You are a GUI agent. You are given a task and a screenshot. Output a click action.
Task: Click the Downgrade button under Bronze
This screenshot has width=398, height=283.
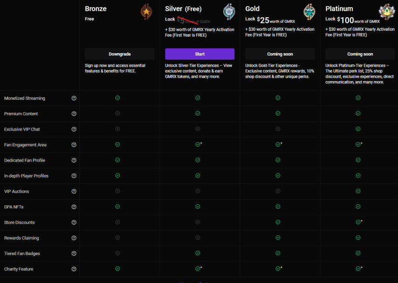click(119, 54)
